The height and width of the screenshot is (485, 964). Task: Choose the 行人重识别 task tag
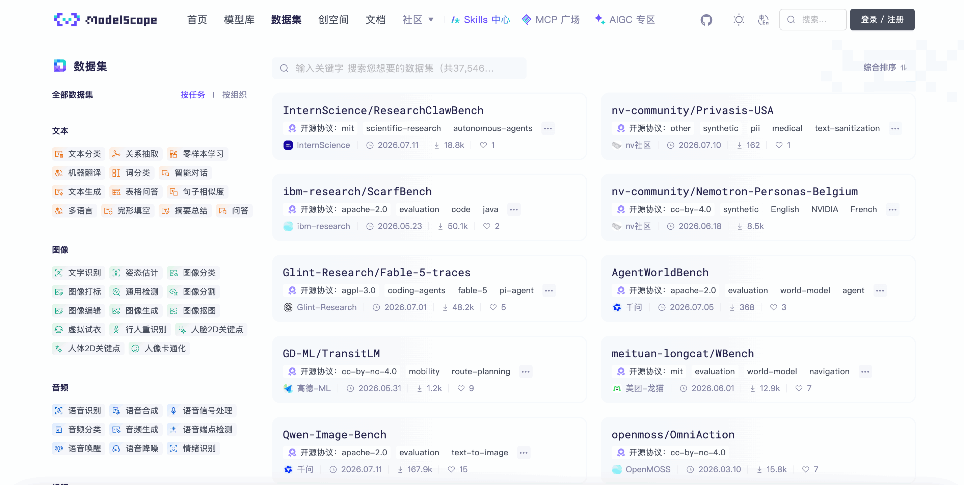140,329
